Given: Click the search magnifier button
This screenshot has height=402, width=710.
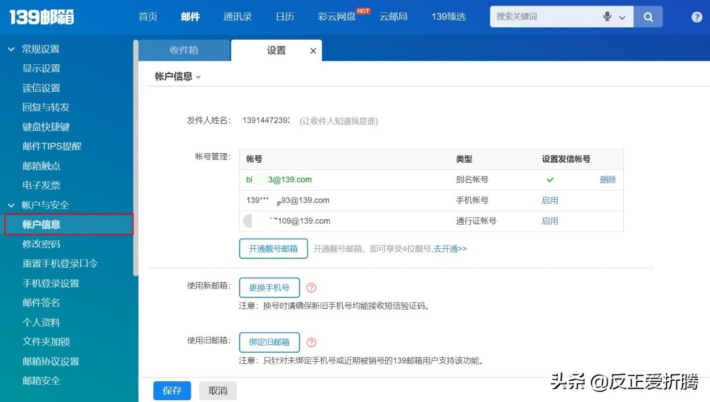Looking at the screenshot, I should (648, 17).
